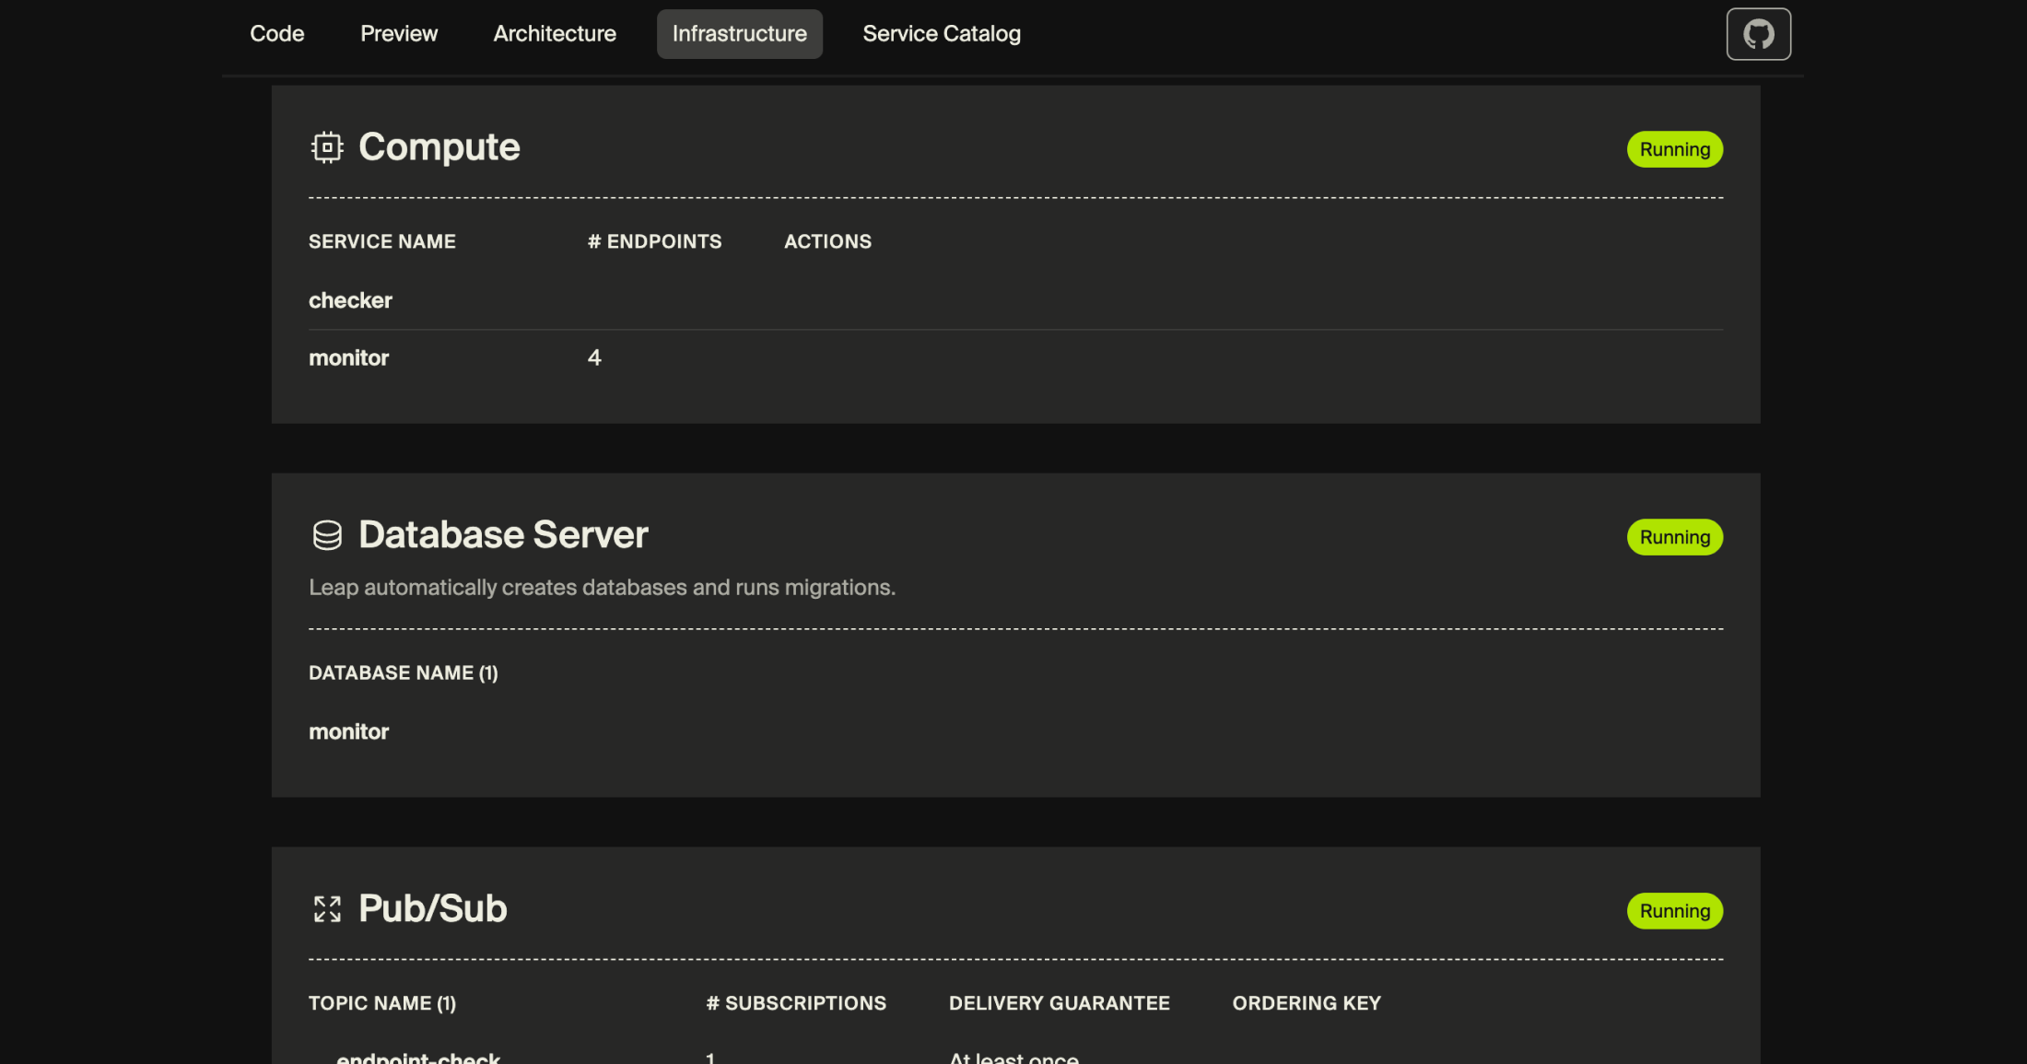Select the Infrastructure tab
The image size is (2027, 1064).
[x=739, y=34]
